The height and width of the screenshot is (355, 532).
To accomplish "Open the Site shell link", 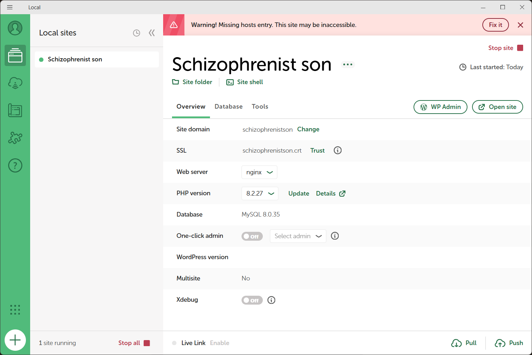I will coord(245,82).
